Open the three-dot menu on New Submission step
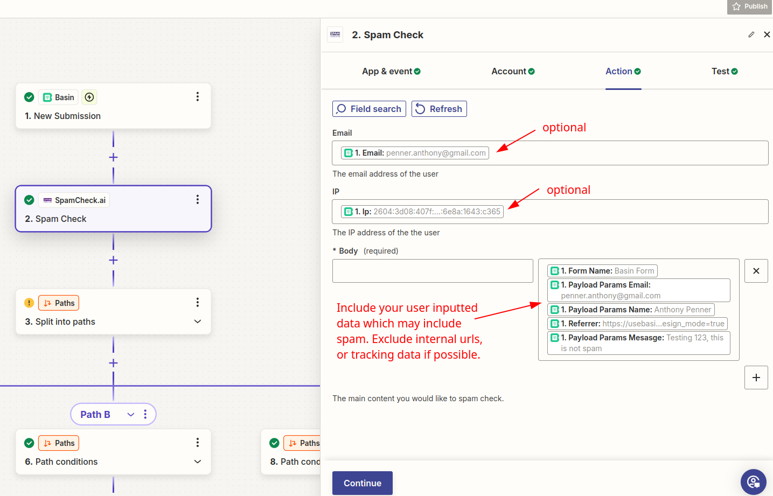The image size is (773, 496). 198,96
